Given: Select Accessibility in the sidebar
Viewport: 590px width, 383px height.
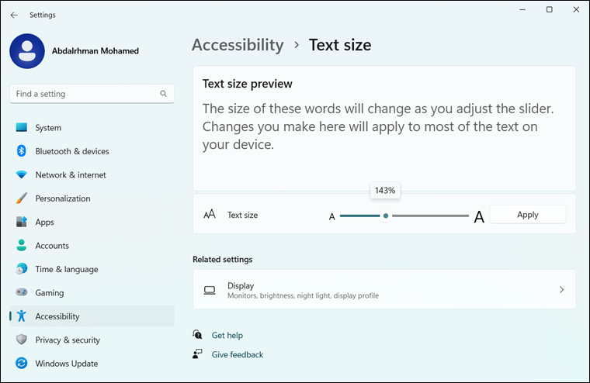Looking at the screenshot, I should coord(57,316).
